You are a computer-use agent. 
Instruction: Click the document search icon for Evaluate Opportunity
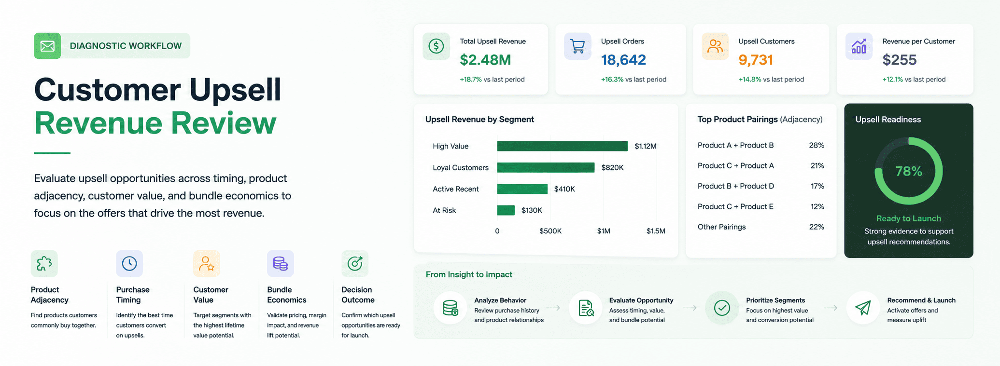pyautogui.click(x=586, y=308)
